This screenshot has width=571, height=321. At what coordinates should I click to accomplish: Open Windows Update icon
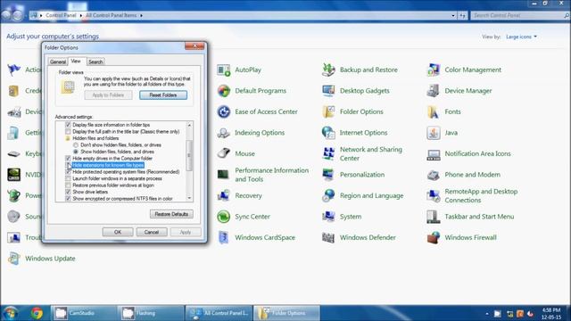coord(14,259)
